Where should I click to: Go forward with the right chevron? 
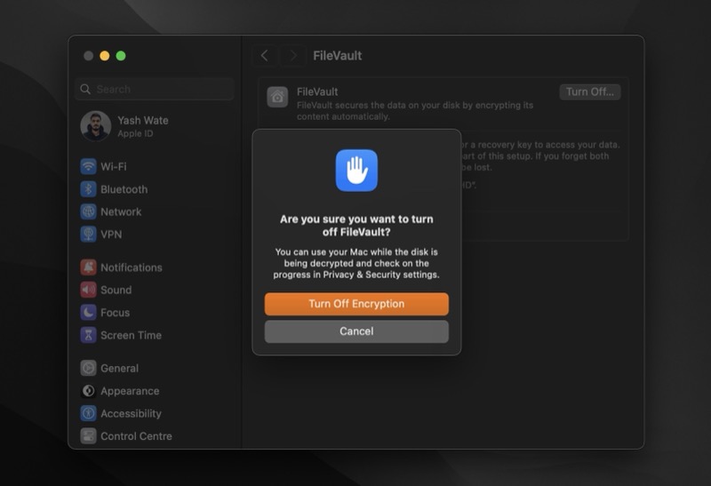pos(293,56)
